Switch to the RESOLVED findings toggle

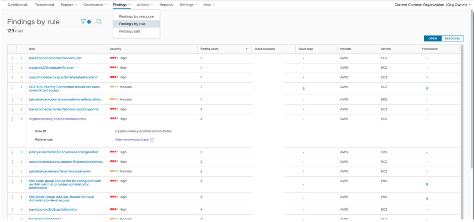[x=452, y=38]
